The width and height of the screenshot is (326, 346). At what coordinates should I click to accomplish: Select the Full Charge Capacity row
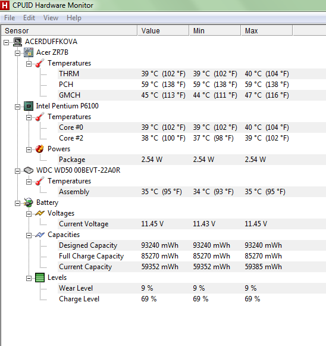pos(192,256)
